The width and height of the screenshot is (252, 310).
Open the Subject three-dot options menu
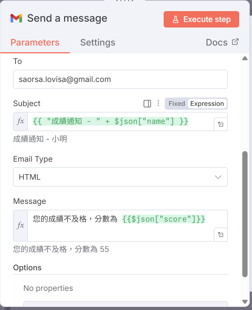pyautogui.click(x=158, y=104)
